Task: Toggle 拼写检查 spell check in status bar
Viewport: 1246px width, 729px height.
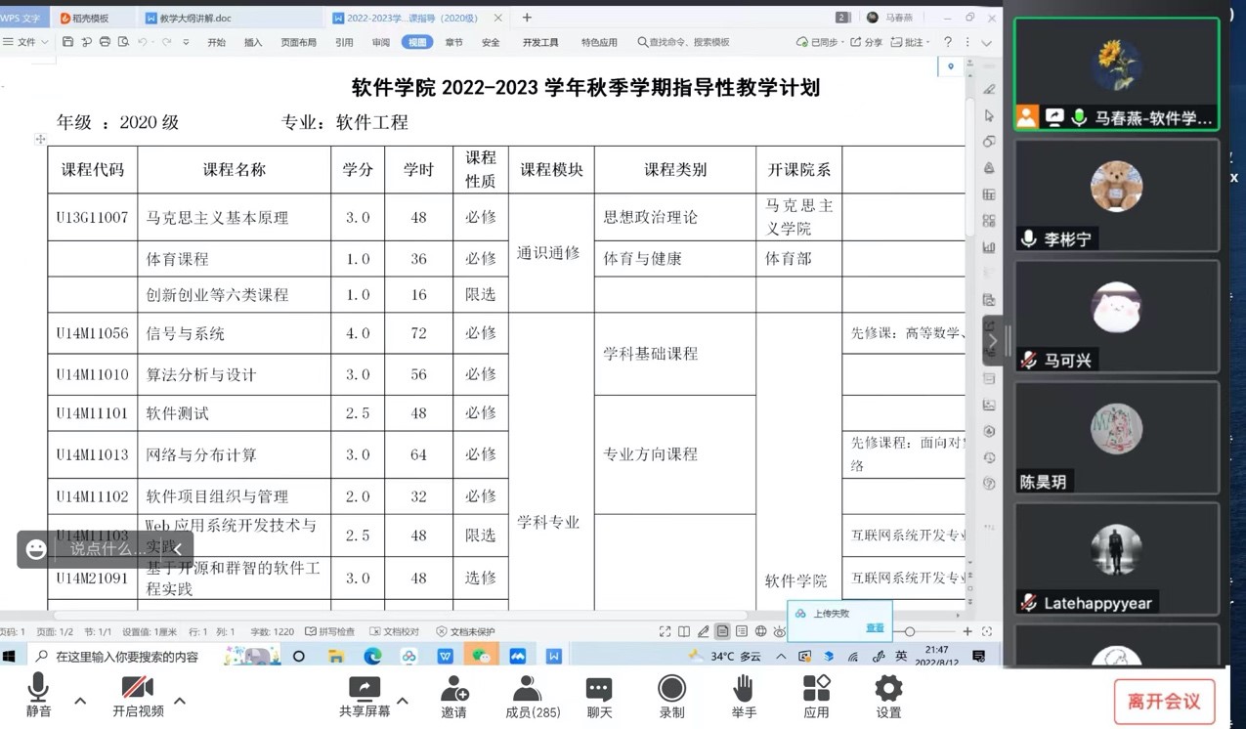Action: tap(330, 632)
